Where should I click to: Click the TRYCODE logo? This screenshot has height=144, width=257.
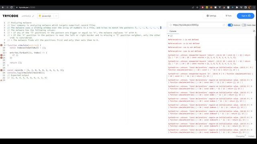click(10, 16)
